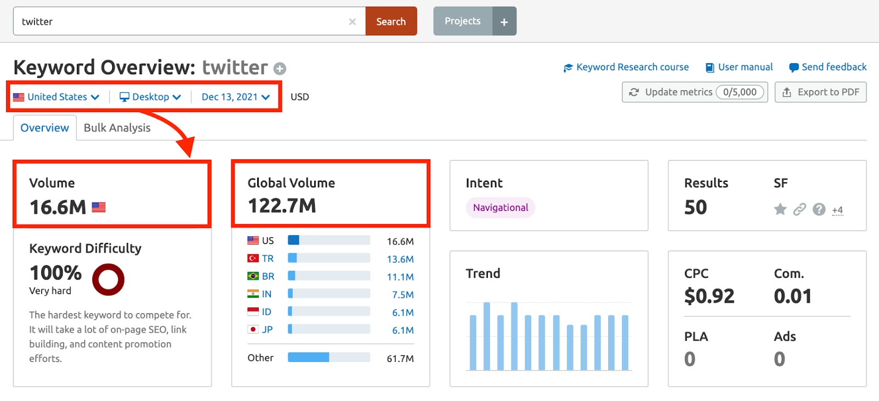Click the Global Volume value 122.7M
879x401 pixels.
[x=282, y=206]
